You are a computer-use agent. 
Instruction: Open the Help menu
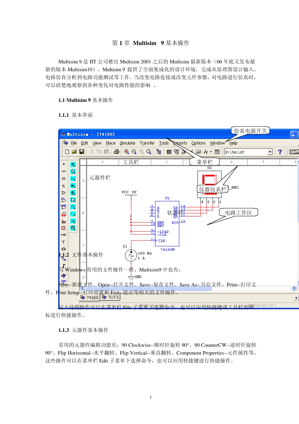(x=233, y=143)
